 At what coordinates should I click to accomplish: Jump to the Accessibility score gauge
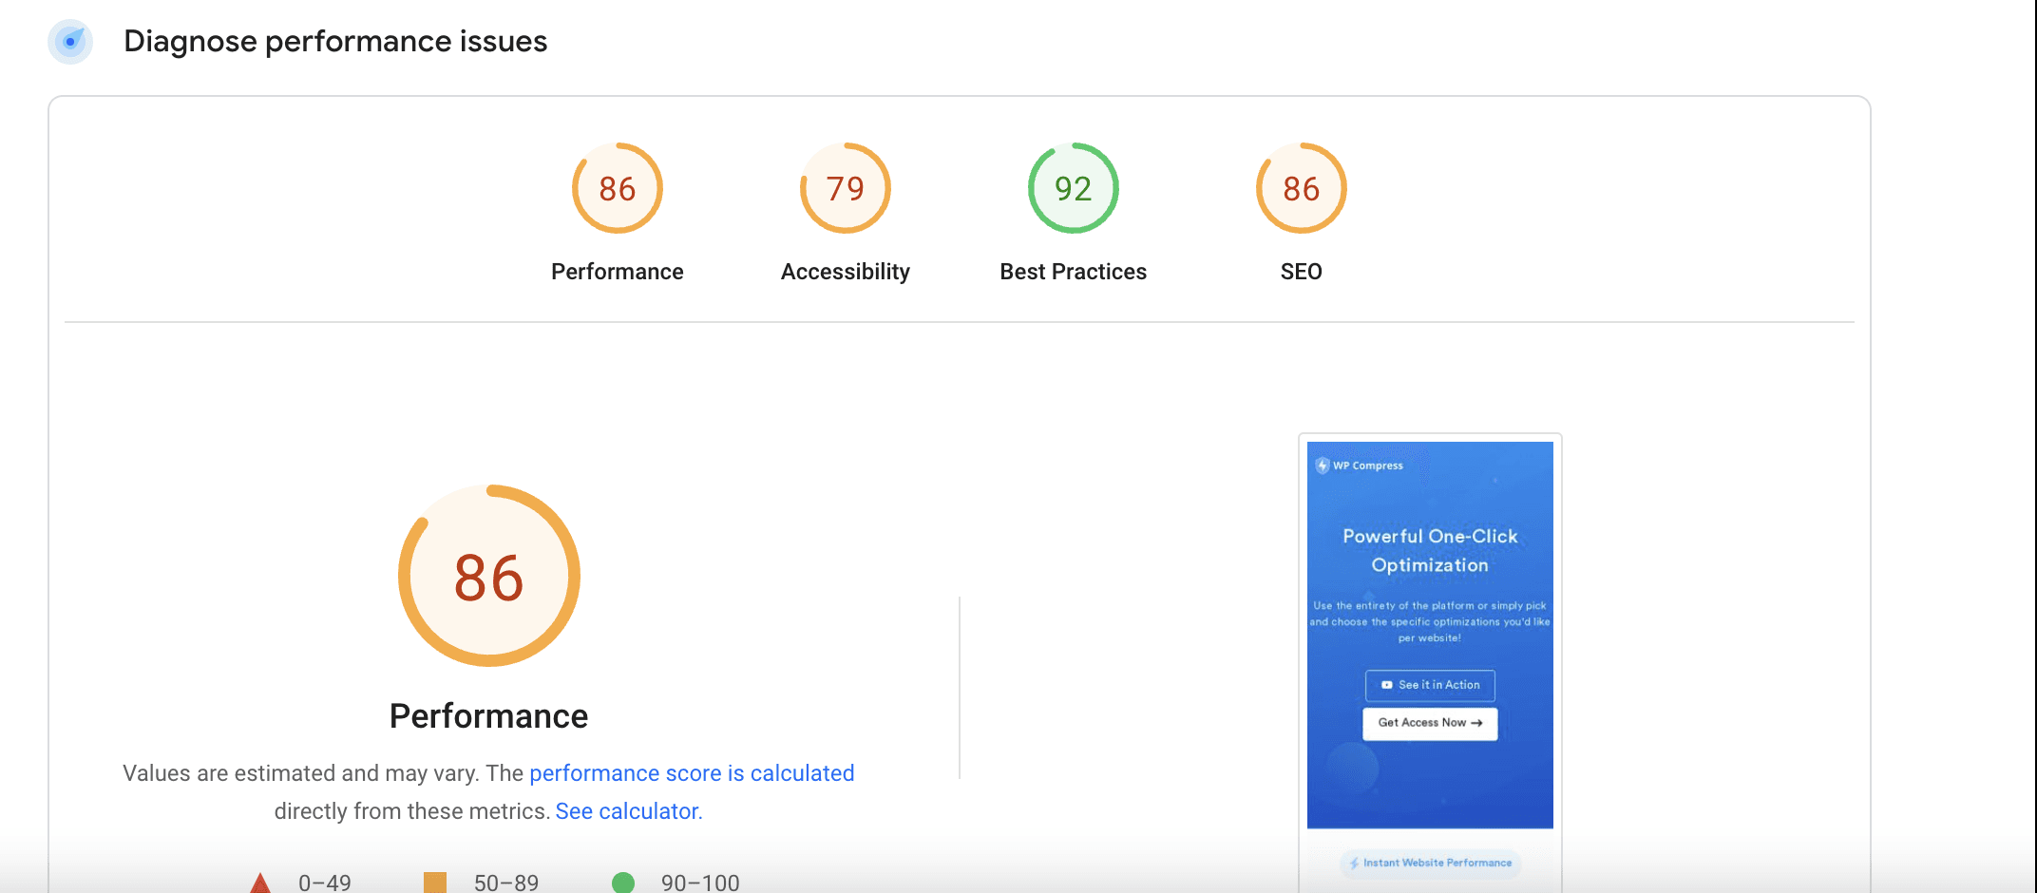846,188
